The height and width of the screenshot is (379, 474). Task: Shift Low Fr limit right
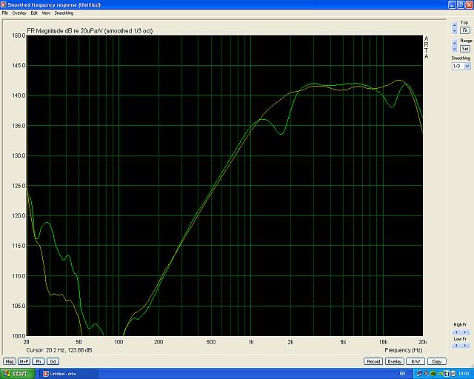coord(464,346)
